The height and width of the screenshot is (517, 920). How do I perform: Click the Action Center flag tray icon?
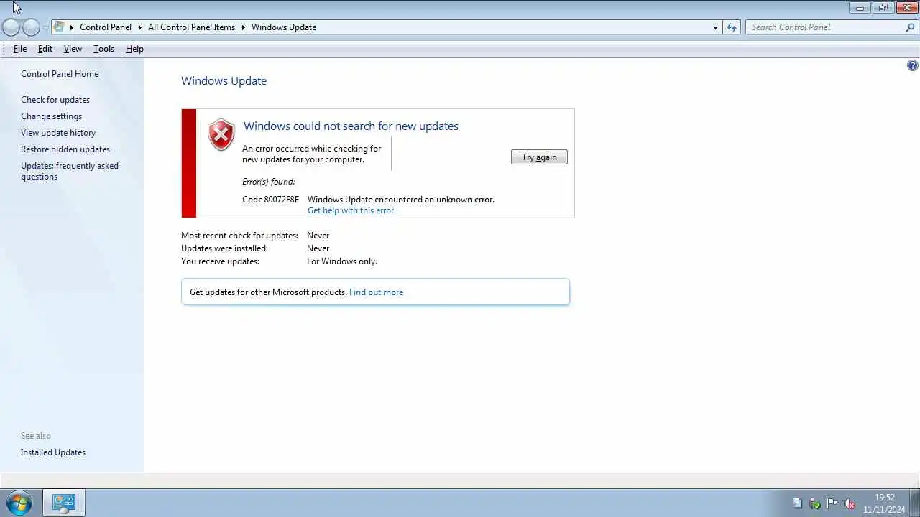pos(832,503)
